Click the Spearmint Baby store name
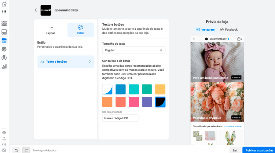Viewport: 275px width, 153px height. pos(66,10)
